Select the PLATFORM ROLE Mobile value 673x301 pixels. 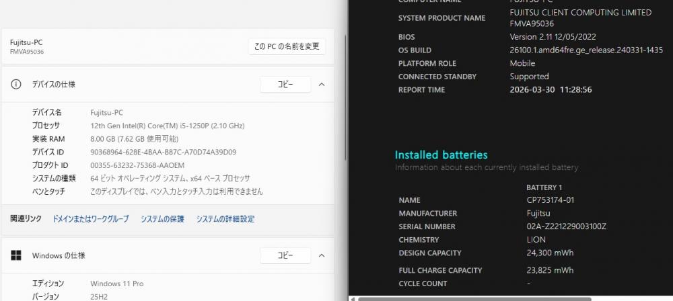pos(522,63)
